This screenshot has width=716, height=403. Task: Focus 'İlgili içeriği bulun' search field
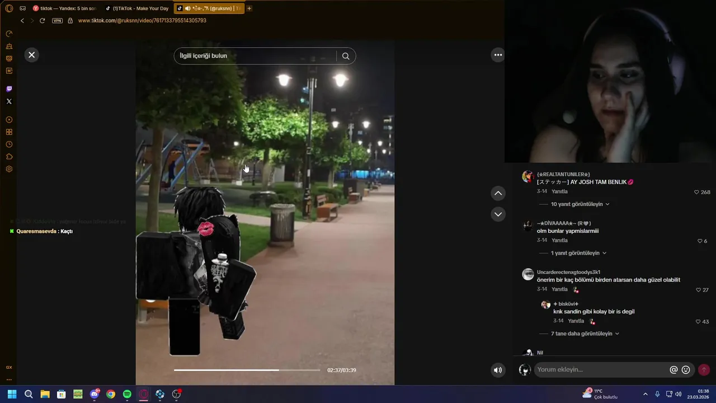coord(255,56)
